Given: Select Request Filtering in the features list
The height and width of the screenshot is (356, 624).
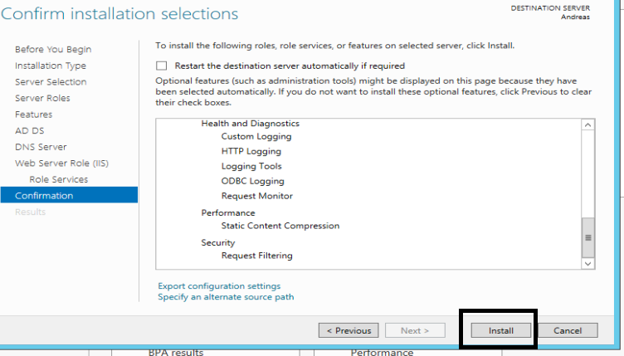Looking at the screenshot, I should pyautogui.click(x=256, y=256).
